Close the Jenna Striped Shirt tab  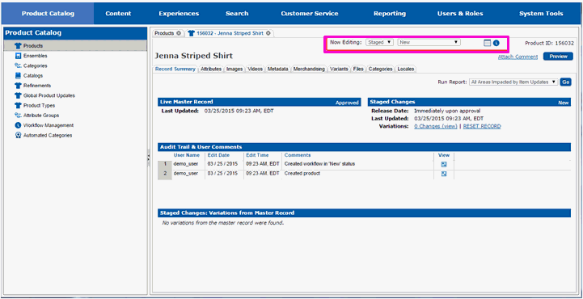[268, 33]
